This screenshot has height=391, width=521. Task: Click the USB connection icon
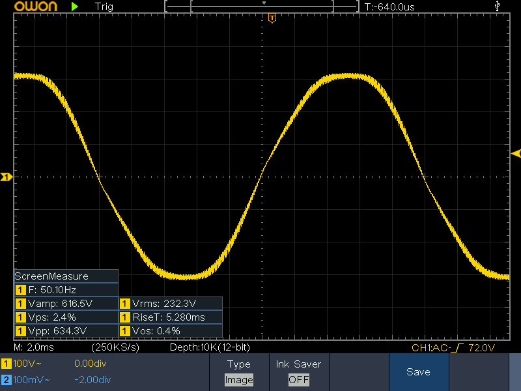click(x=497, y=6)
